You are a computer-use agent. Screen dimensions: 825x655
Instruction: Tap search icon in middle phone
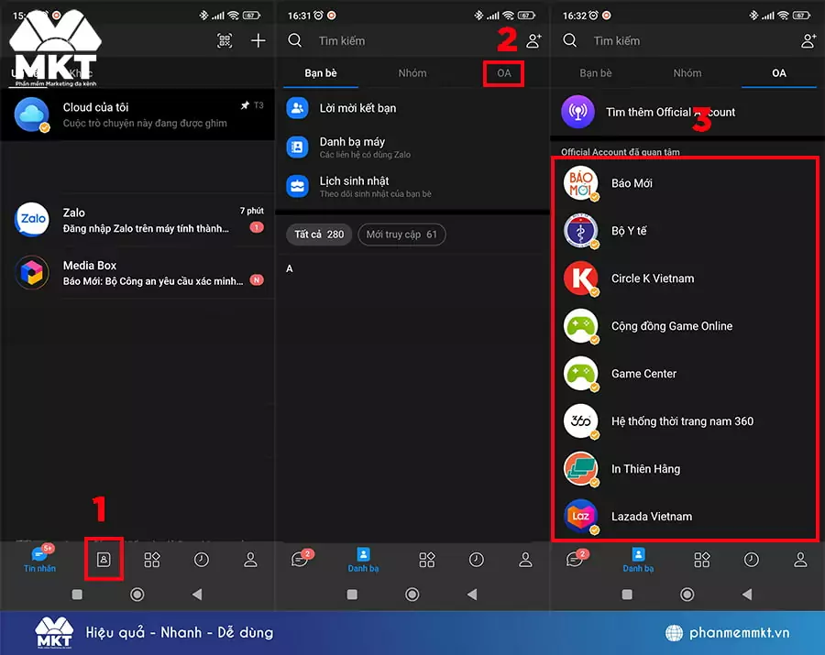(295, 40)
